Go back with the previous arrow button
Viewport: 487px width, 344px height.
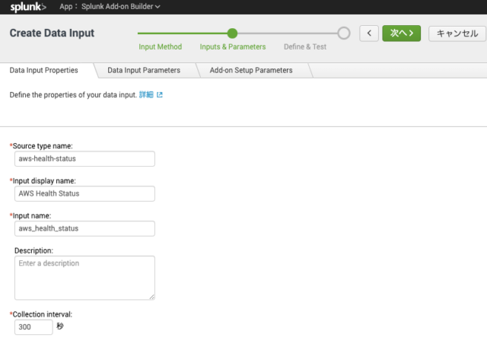tap(369, 33)
